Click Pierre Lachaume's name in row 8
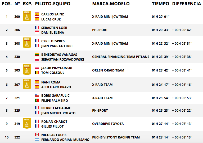 (x=56, y=108)
